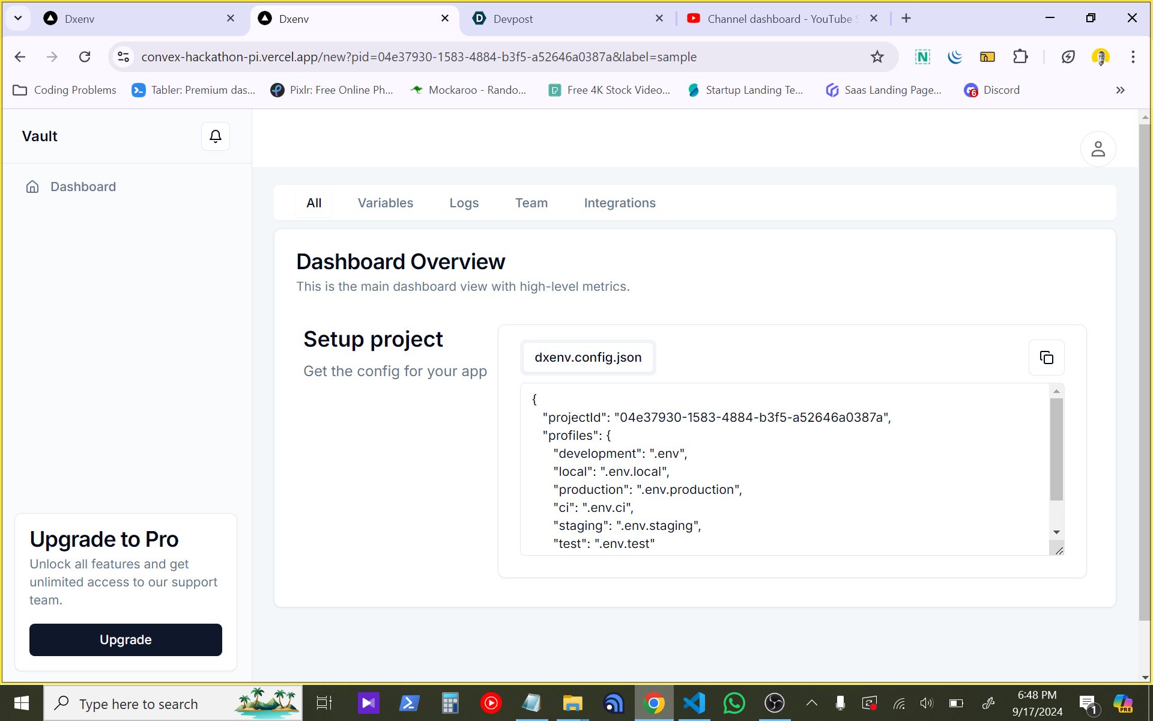Open the Integrations tab
The image size is (1153, 721).
point(619,203)
